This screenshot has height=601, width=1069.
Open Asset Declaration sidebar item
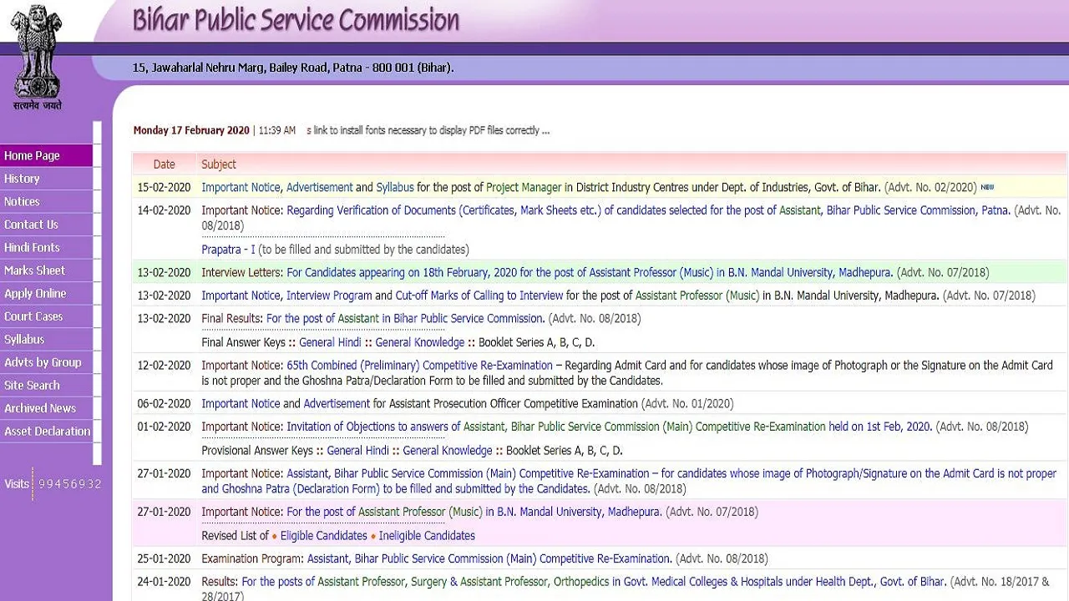pos(47,432)
